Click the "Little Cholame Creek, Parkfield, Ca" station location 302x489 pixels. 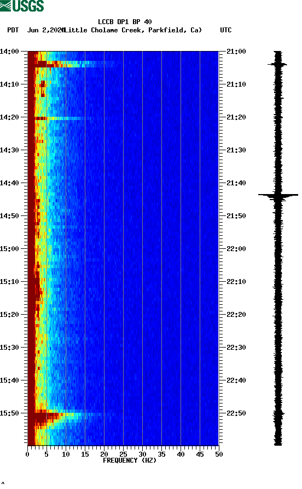coord(133,30)
